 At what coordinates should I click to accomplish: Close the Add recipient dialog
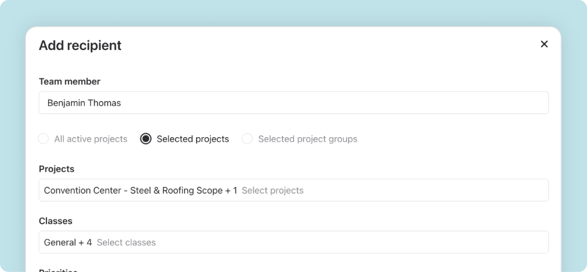(x=544, y=44)
